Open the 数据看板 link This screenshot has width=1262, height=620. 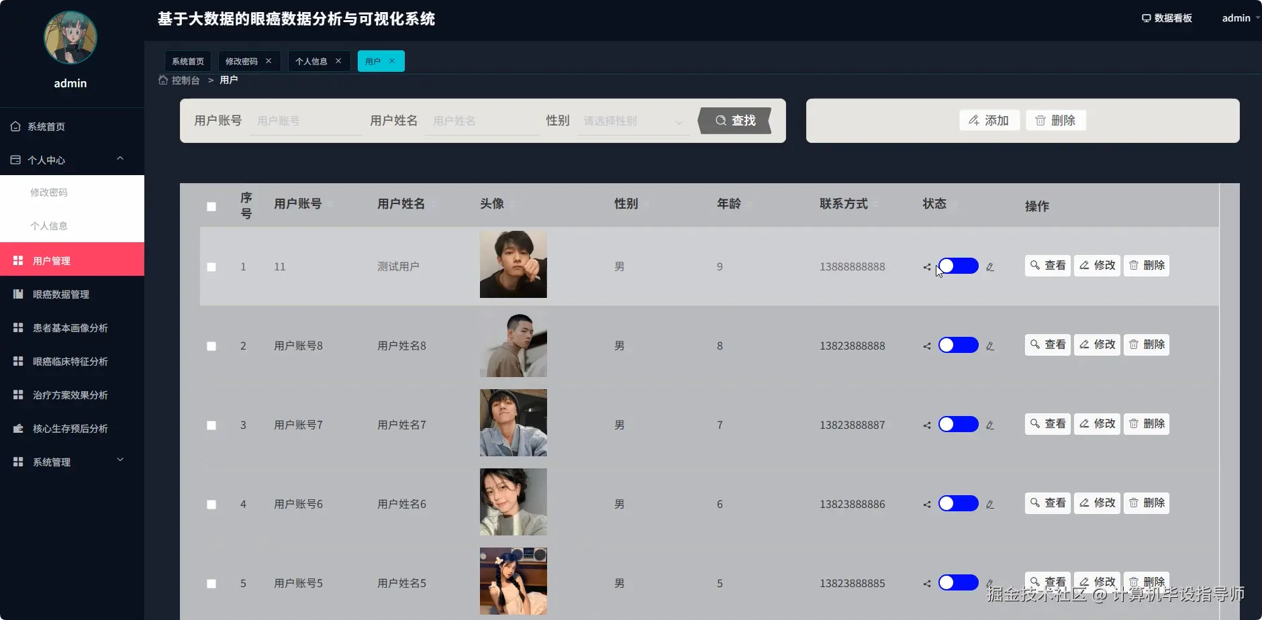[x=1167, y=18]
